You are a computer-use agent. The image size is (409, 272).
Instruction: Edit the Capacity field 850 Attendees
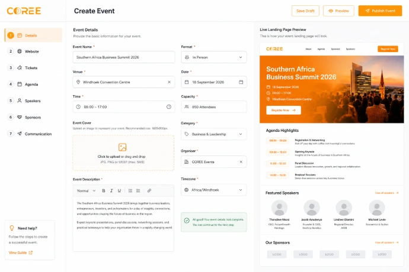tap(214, 106)
